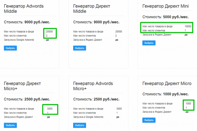Click the да value in Директ Mini card
Image resolution: width=197 pixels, height=131 pixels.
pyautogui.click(x=186, y=35)
